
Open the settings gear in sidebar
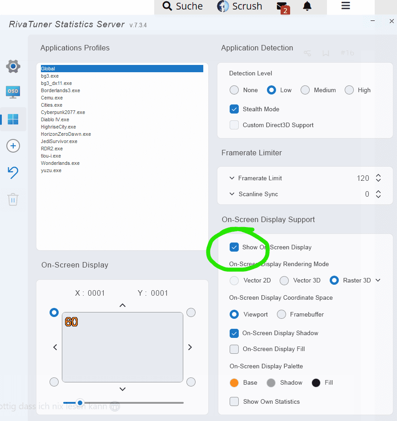[13, 66]
